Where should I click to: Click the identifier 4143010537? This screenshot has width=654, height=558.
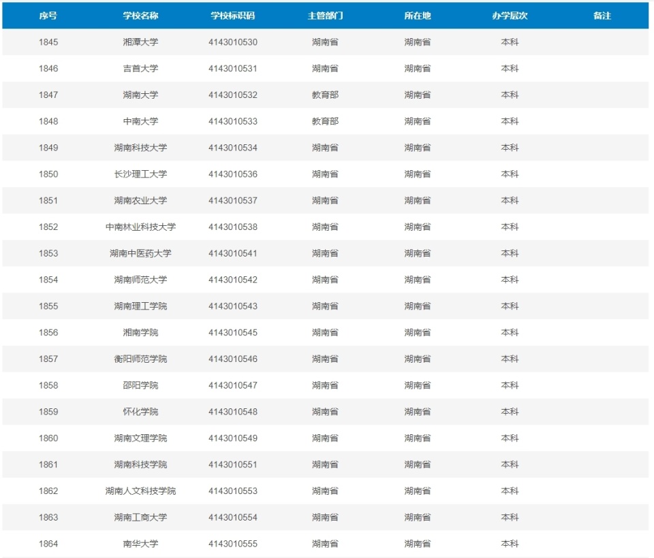point(233,201)
